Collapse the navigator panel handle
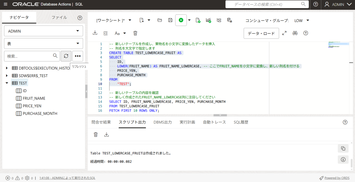The width and height of the screenshot is (355, 182). click(x=86, y=91)
